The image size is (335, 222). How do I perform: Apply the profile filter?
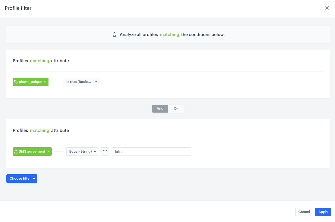[323, 212]
